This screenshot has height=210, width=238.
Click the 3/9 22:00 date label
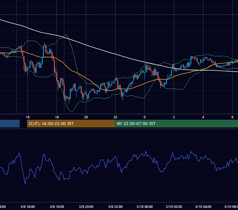tap(115, 206)
